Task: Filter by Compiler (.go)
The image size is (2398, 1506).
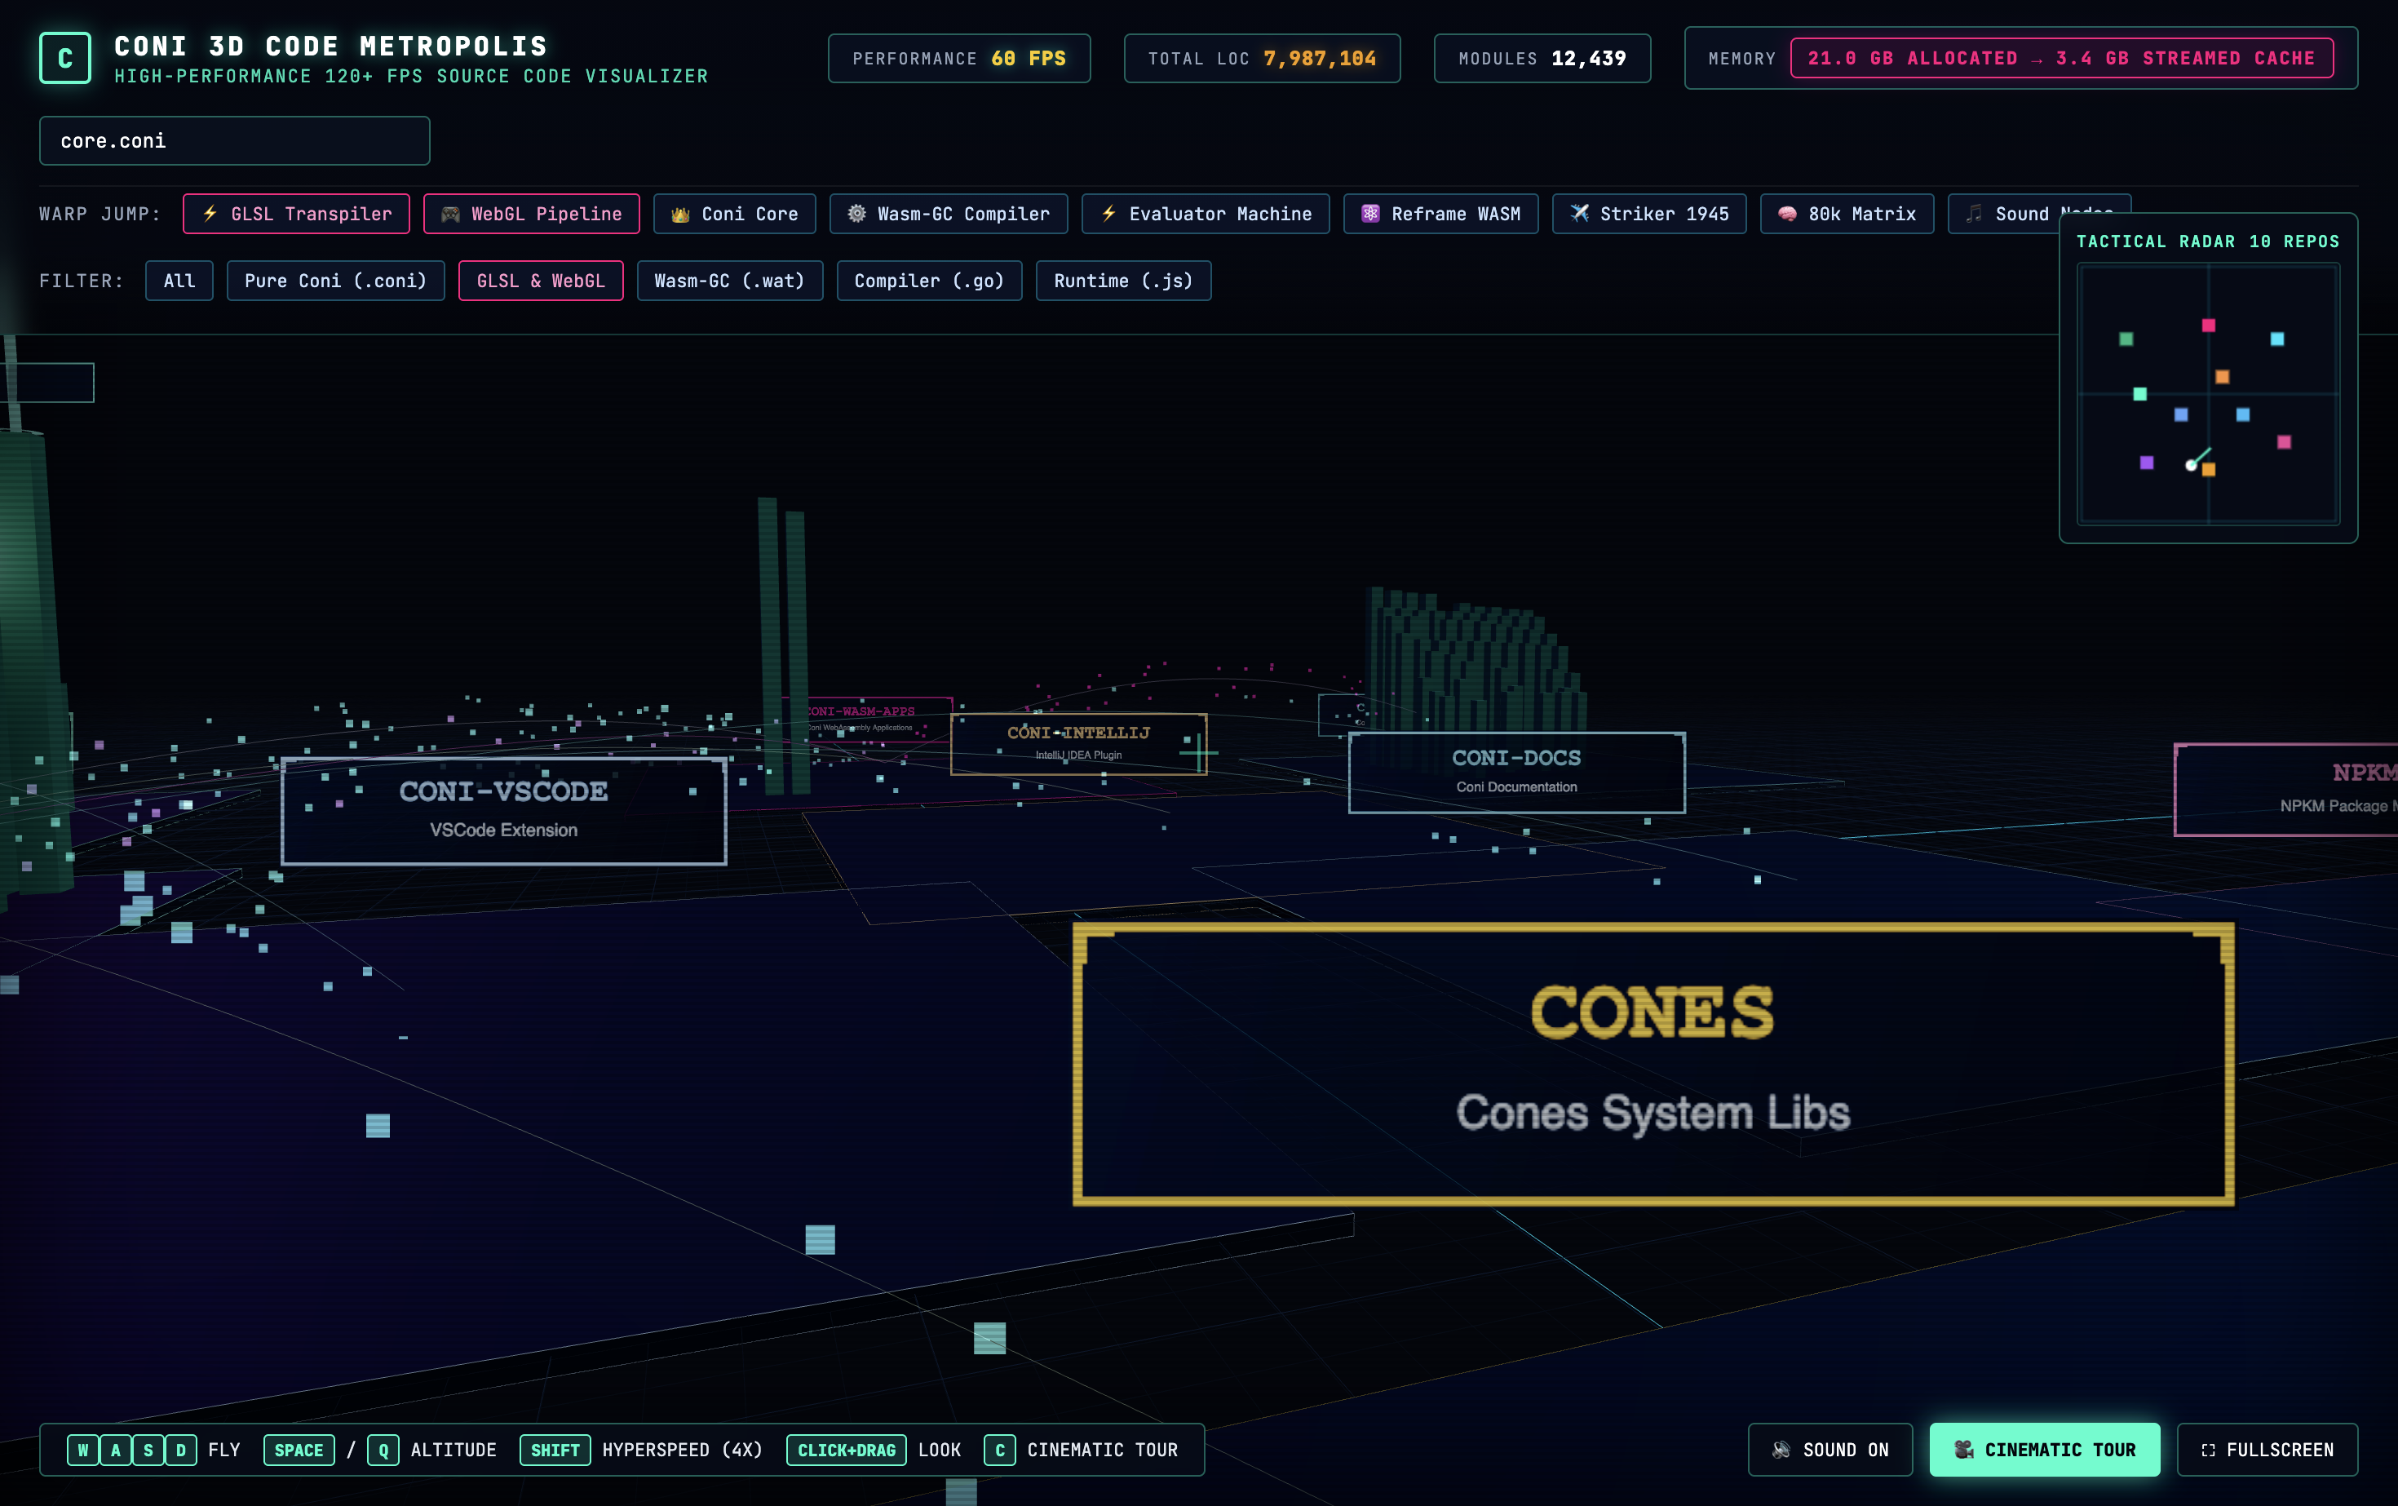Action: point(929,281)
